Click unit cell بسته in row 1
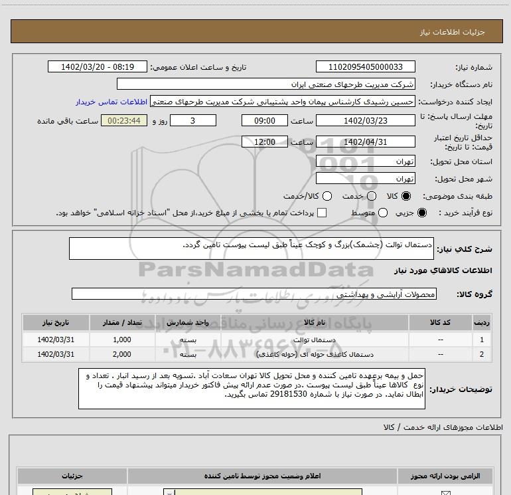Image resolution: width=511 pixels, height=495 pixels. (x=188, y=340)
